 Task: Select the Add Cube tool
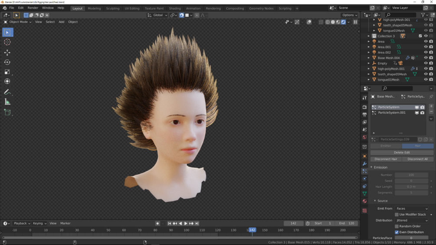(x=7, y=112)
